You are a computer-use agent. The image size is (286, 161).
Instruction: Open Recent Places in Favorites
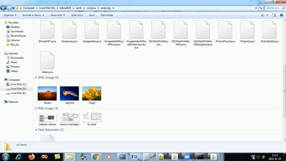click(x=18, y=36)
